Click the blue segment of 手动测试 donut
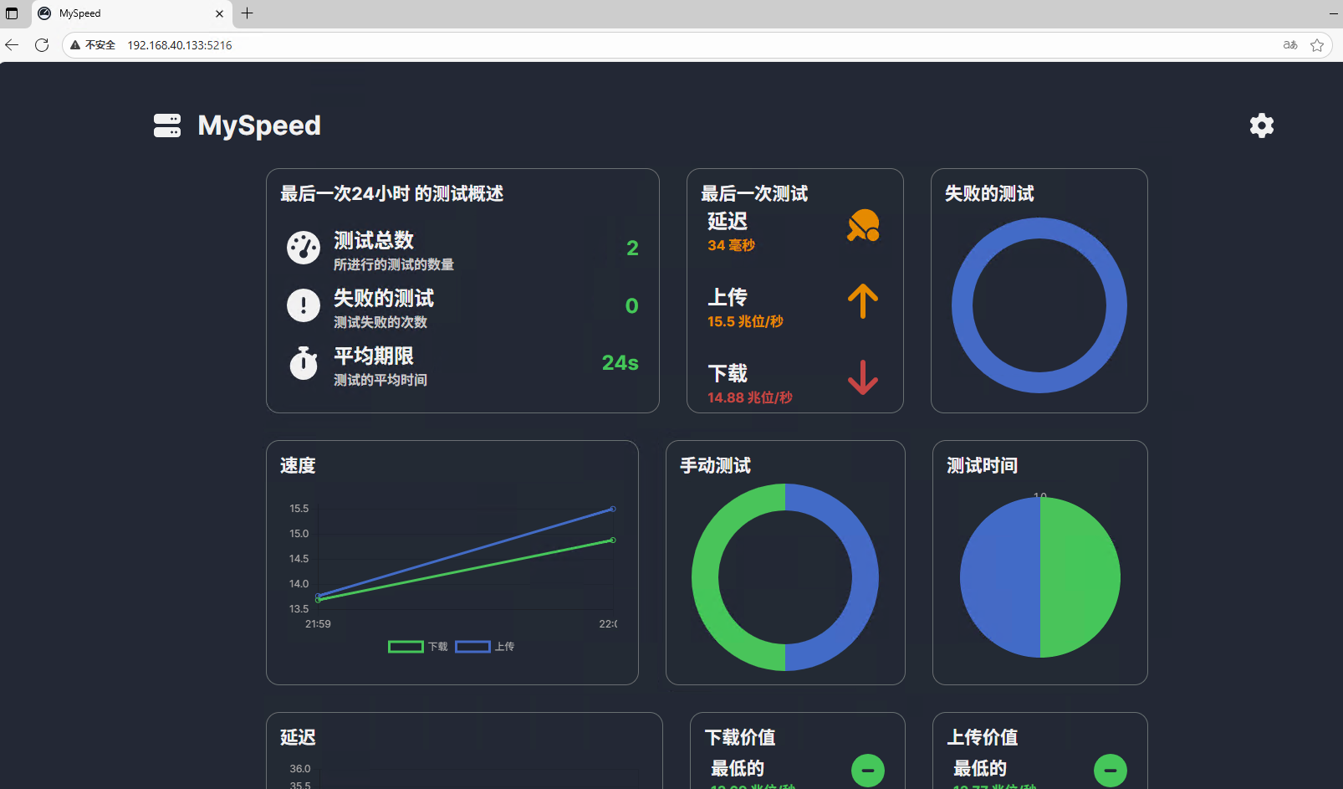1343x789 pixels. [x=866, y=577]
